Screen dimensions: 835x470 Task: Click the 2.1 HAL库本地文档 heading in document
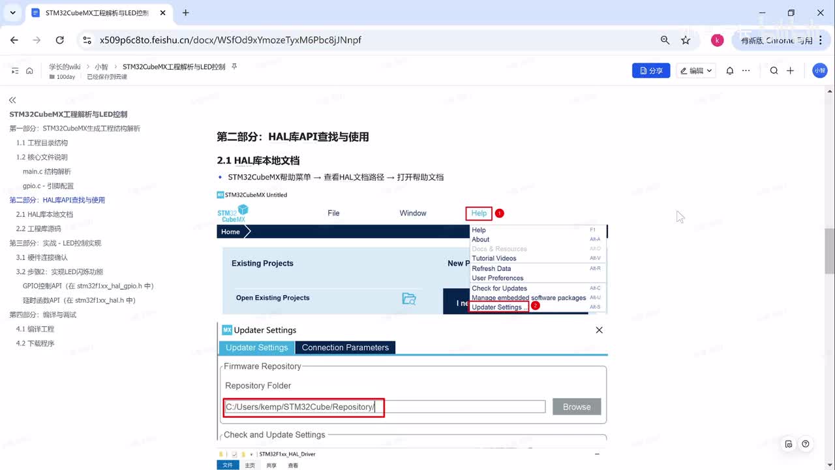pos(258,161)
